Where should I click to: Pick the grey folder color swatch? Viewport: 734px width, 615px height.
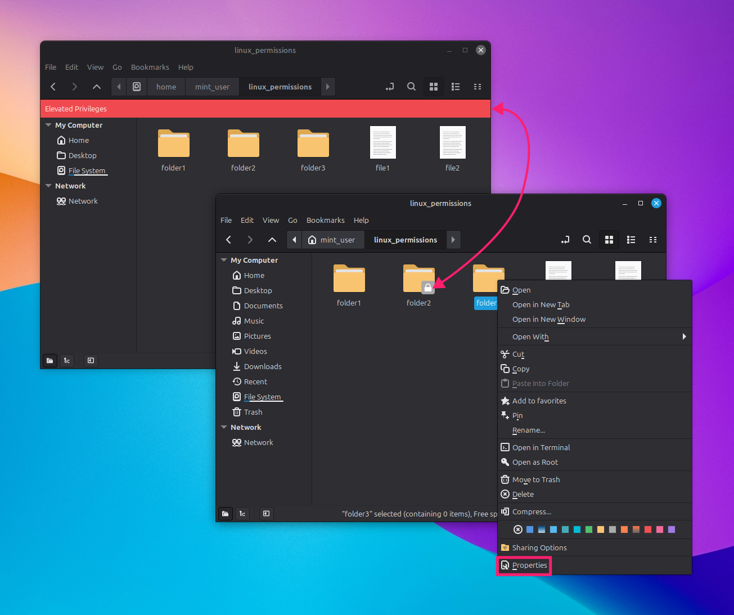[613, 529]
